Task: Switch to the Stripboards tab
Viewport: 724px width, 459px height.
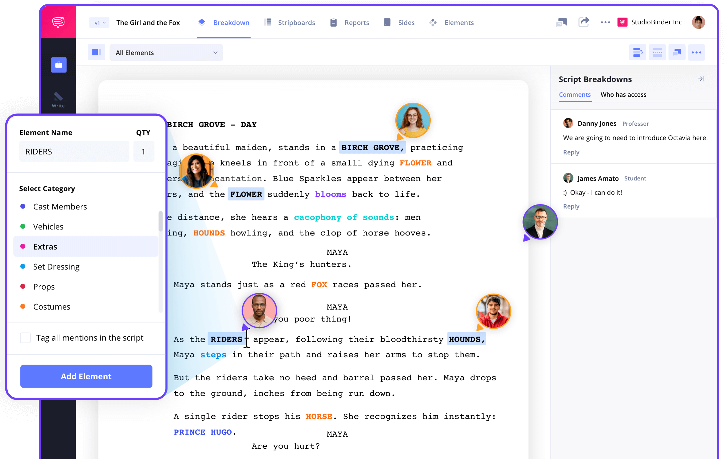Action: tap(296, 22)
